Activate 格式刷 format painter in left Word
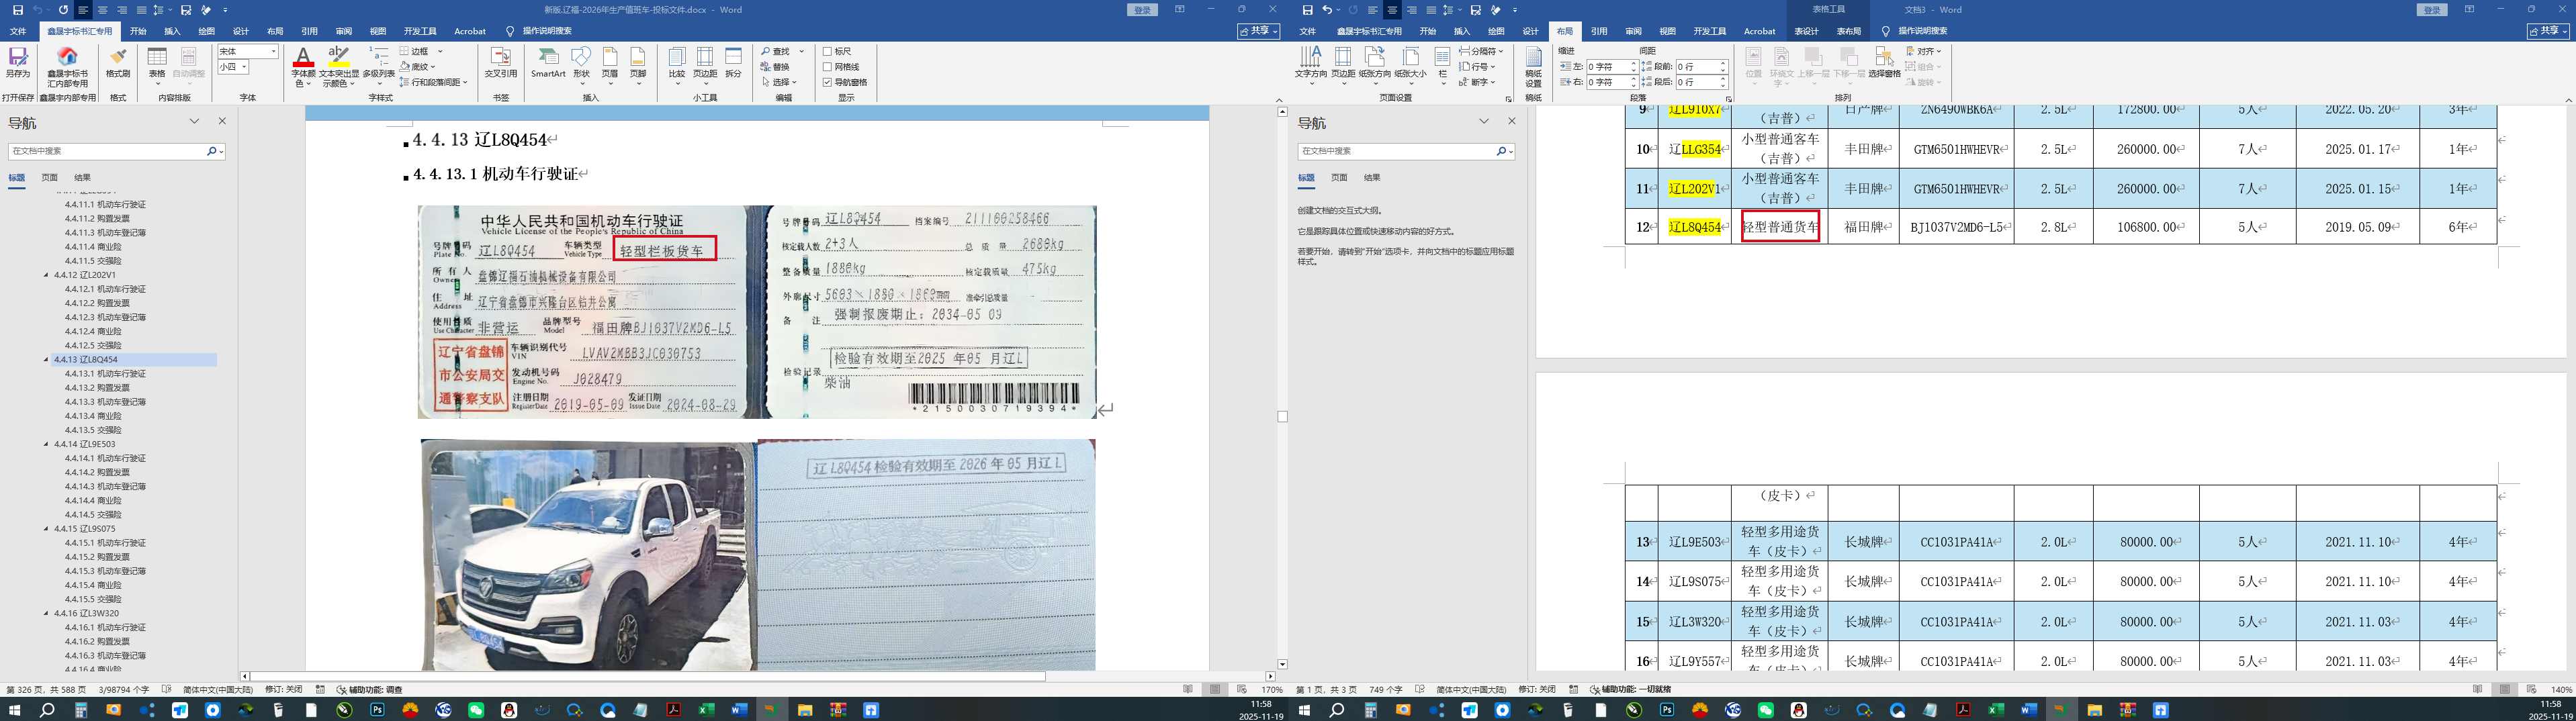The width and height of the screenshot is (2576, 721). tap(118, 63)
